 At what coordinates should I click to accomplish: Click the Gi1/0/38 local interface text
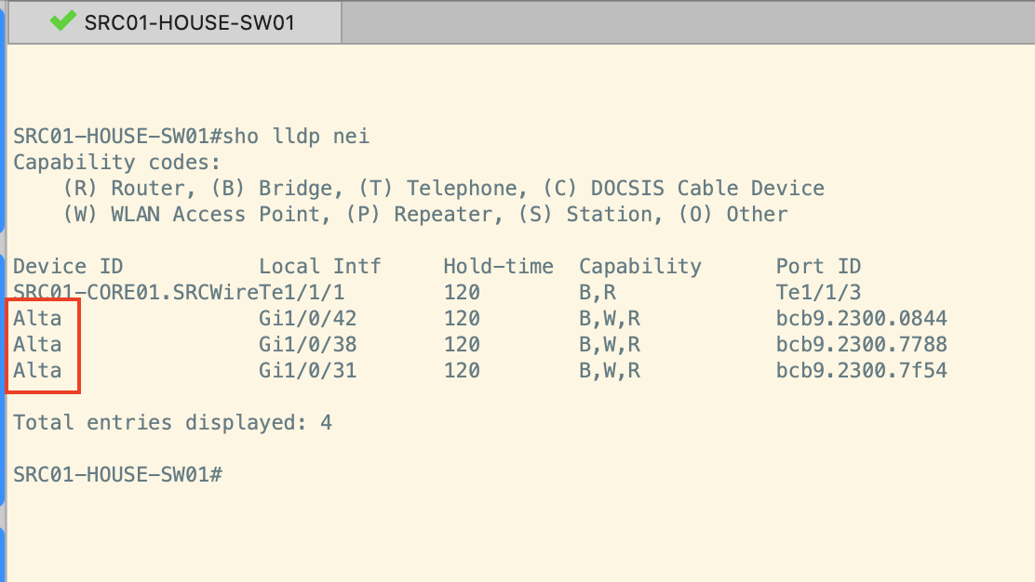coord(307,345)
